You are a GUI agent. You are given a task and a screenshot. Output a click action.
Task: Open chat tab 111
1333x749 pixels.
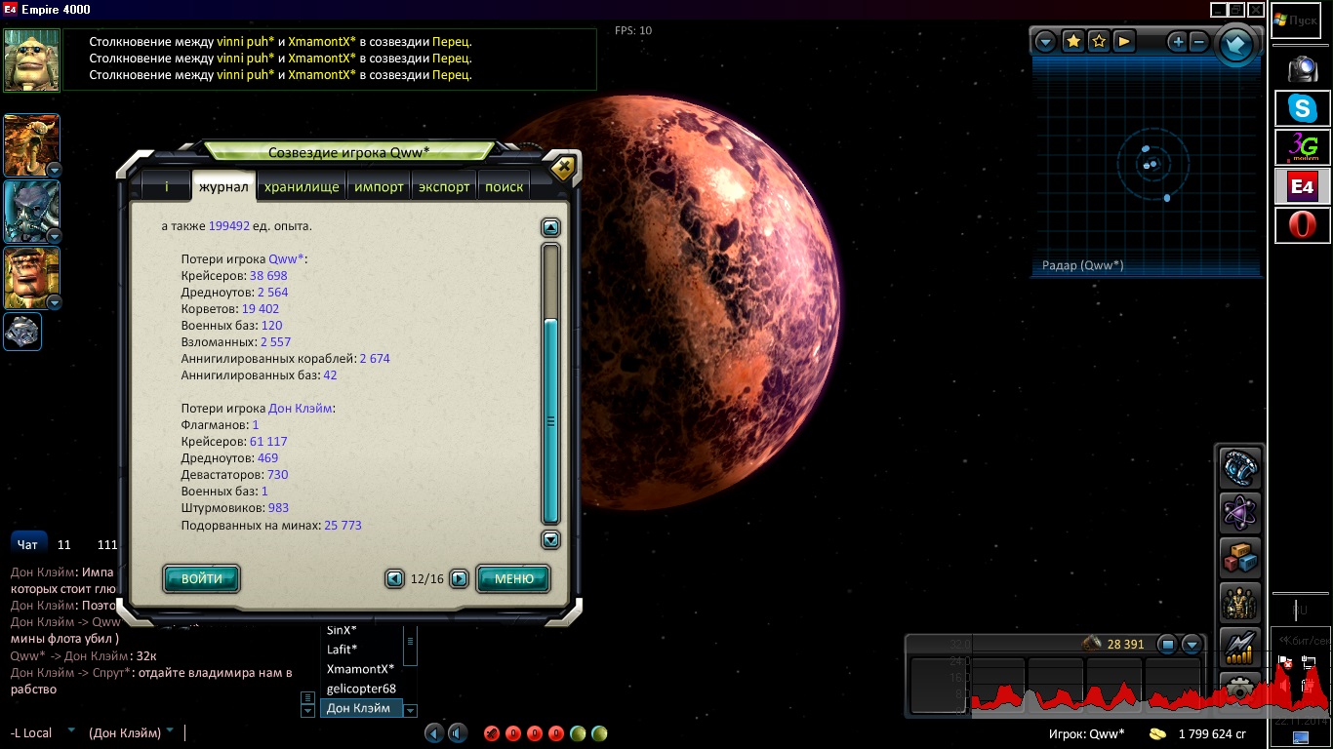(x=107, y=544)
